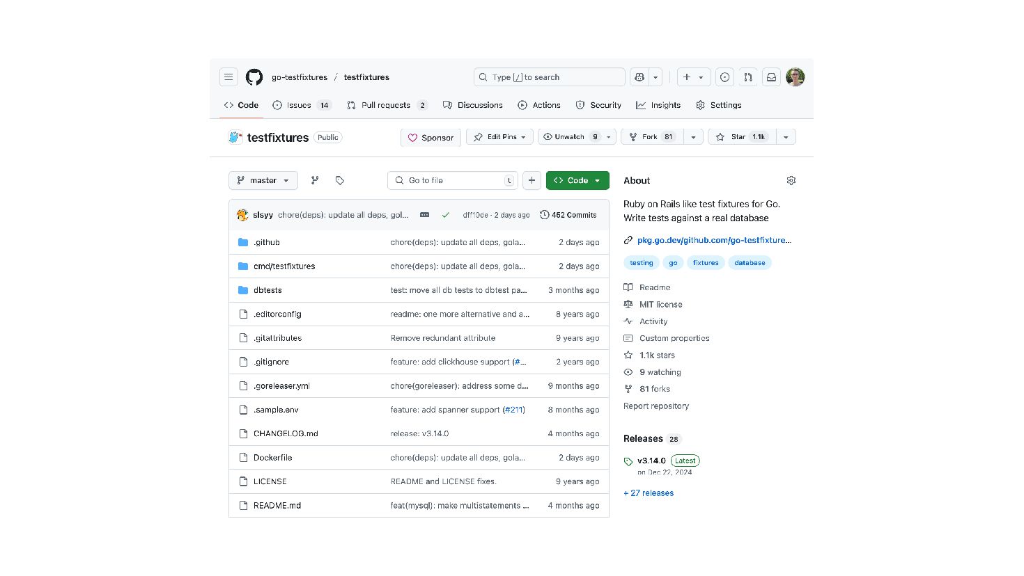
Task: Open the Insights tab
Action: 658,105
